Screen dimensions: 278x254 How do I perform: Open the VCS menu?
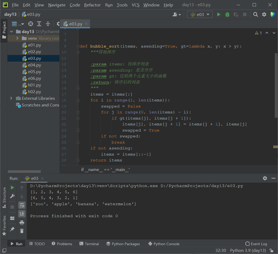click(x=136, y=5)
